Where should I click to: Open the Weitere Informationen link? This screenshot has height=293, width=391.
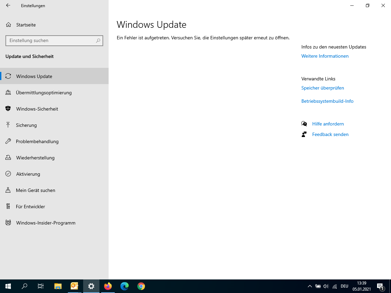point(325,56)
